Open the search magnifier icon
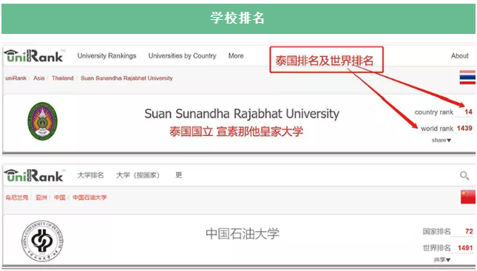This screenshot has width=477, height=271. 464,175
